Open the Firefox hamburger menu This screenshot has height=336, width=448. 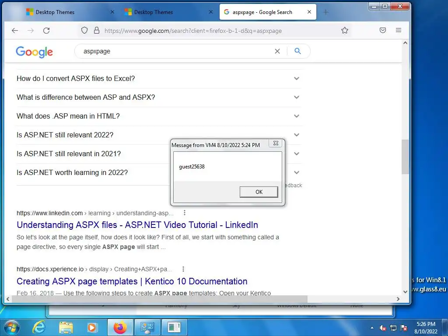(399, 30)
